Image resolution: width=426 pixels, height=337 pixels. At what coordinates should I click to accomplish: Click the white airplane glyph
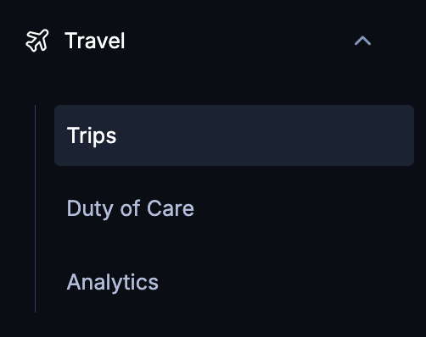click(x=37, y=41)
